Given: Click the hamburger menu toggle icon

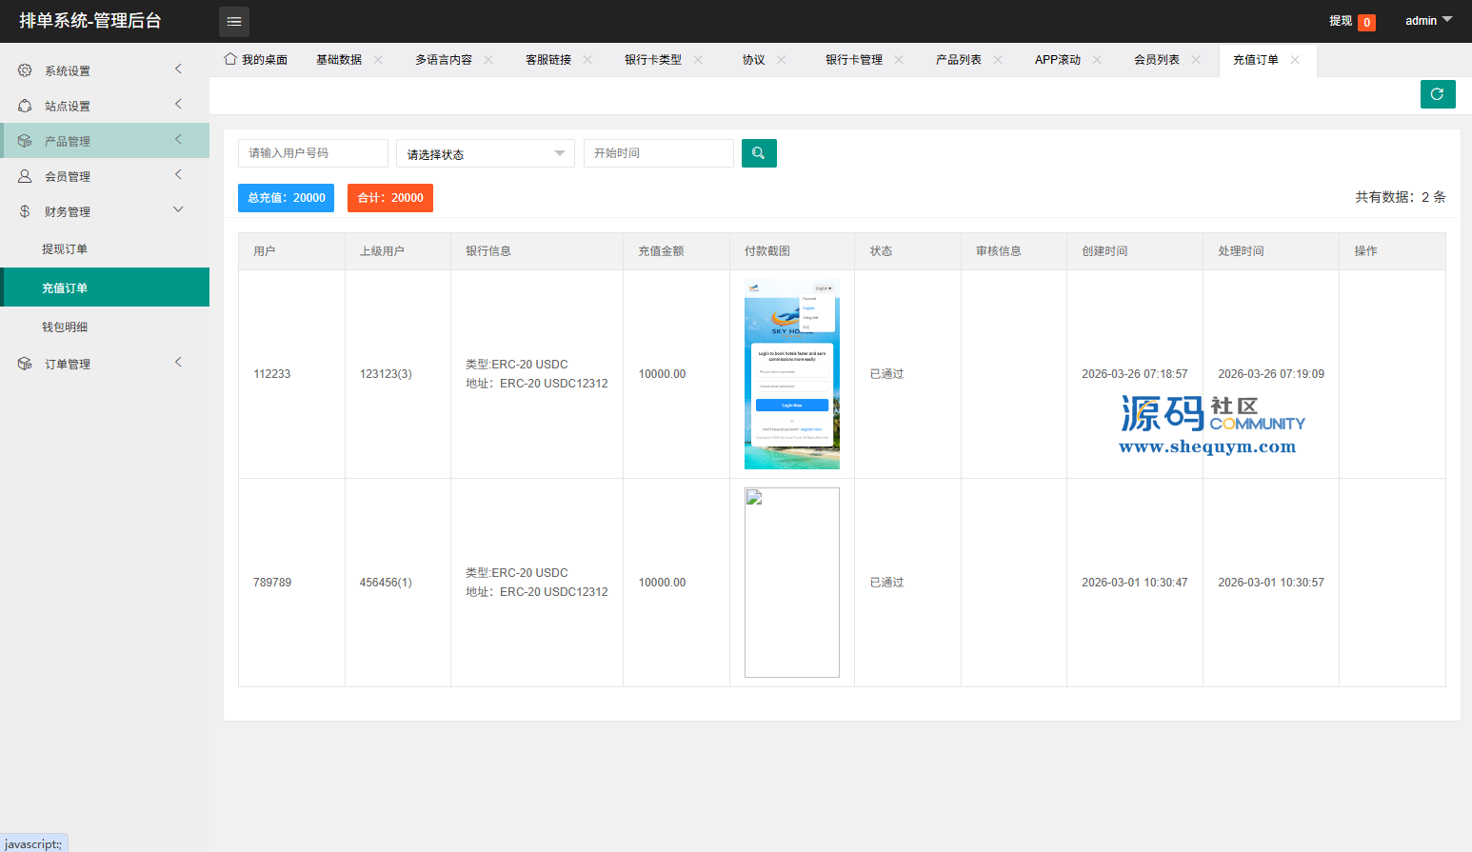Looking at the screenshot, I should (x=234, y=21).
